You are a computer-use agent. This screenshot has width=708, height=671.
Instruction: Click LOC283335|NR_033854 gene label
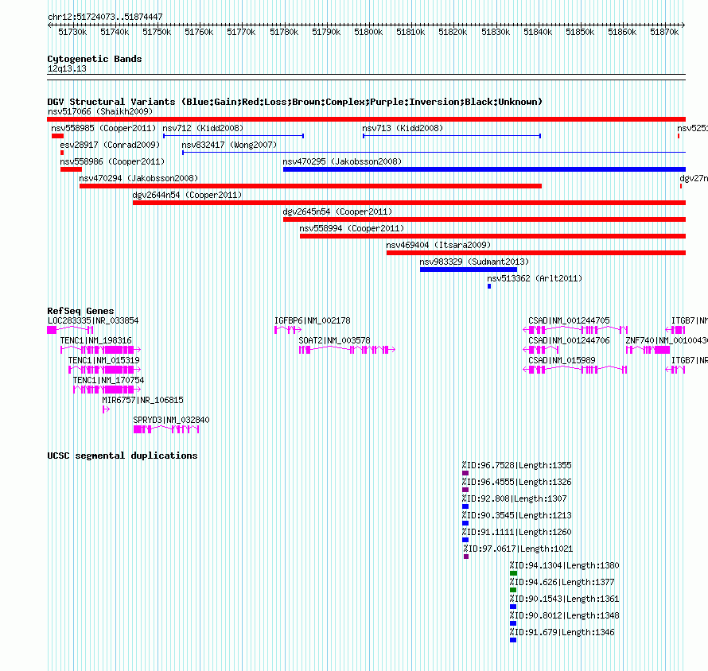[x=93, y=320]
